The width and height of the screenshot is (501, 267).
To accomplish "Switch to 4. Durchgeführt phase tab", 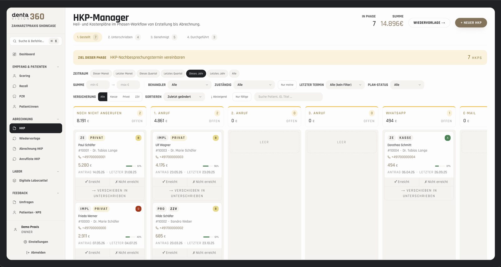I will [202, 37].
